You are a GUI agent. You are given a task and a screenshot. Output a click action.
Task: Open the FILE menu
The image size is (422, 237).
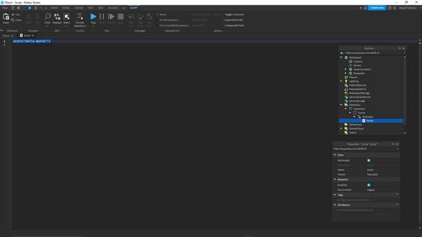click(x=5, y=8)
